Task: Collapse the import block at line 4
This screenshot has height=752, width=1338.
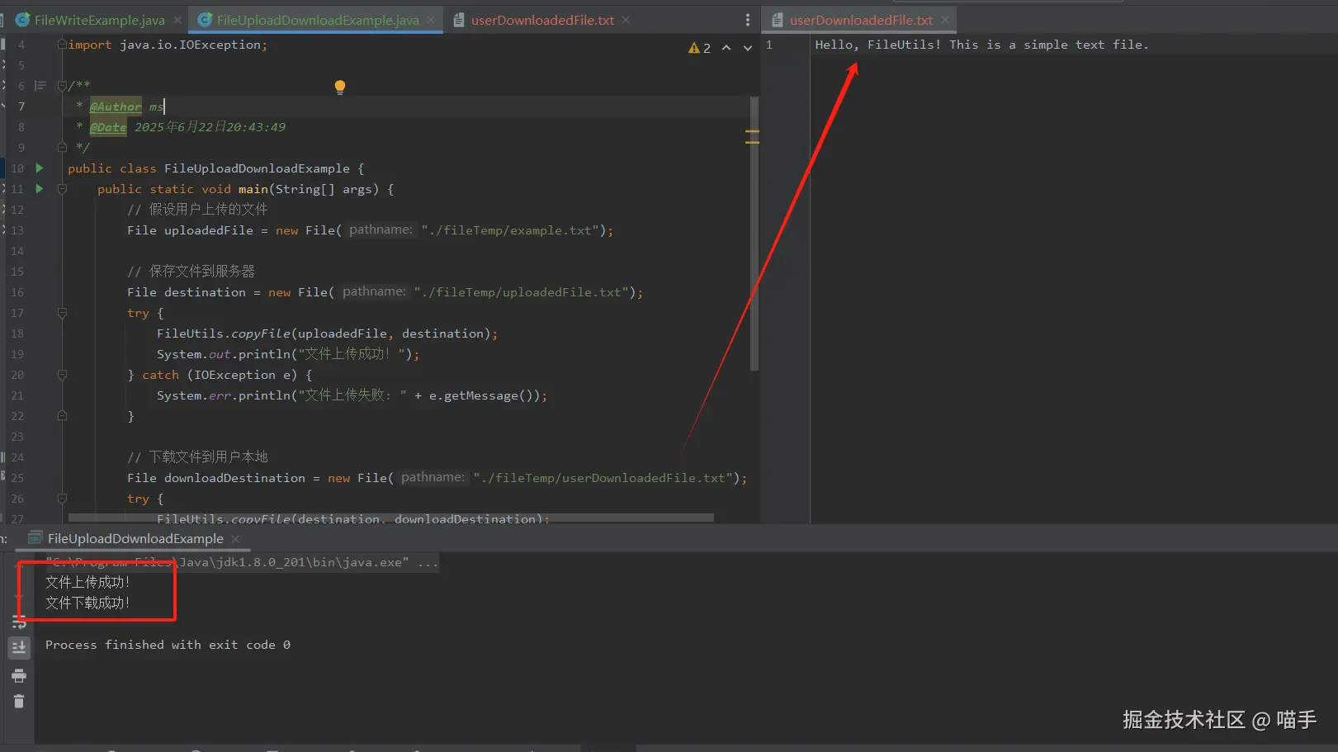Action: 62,45
